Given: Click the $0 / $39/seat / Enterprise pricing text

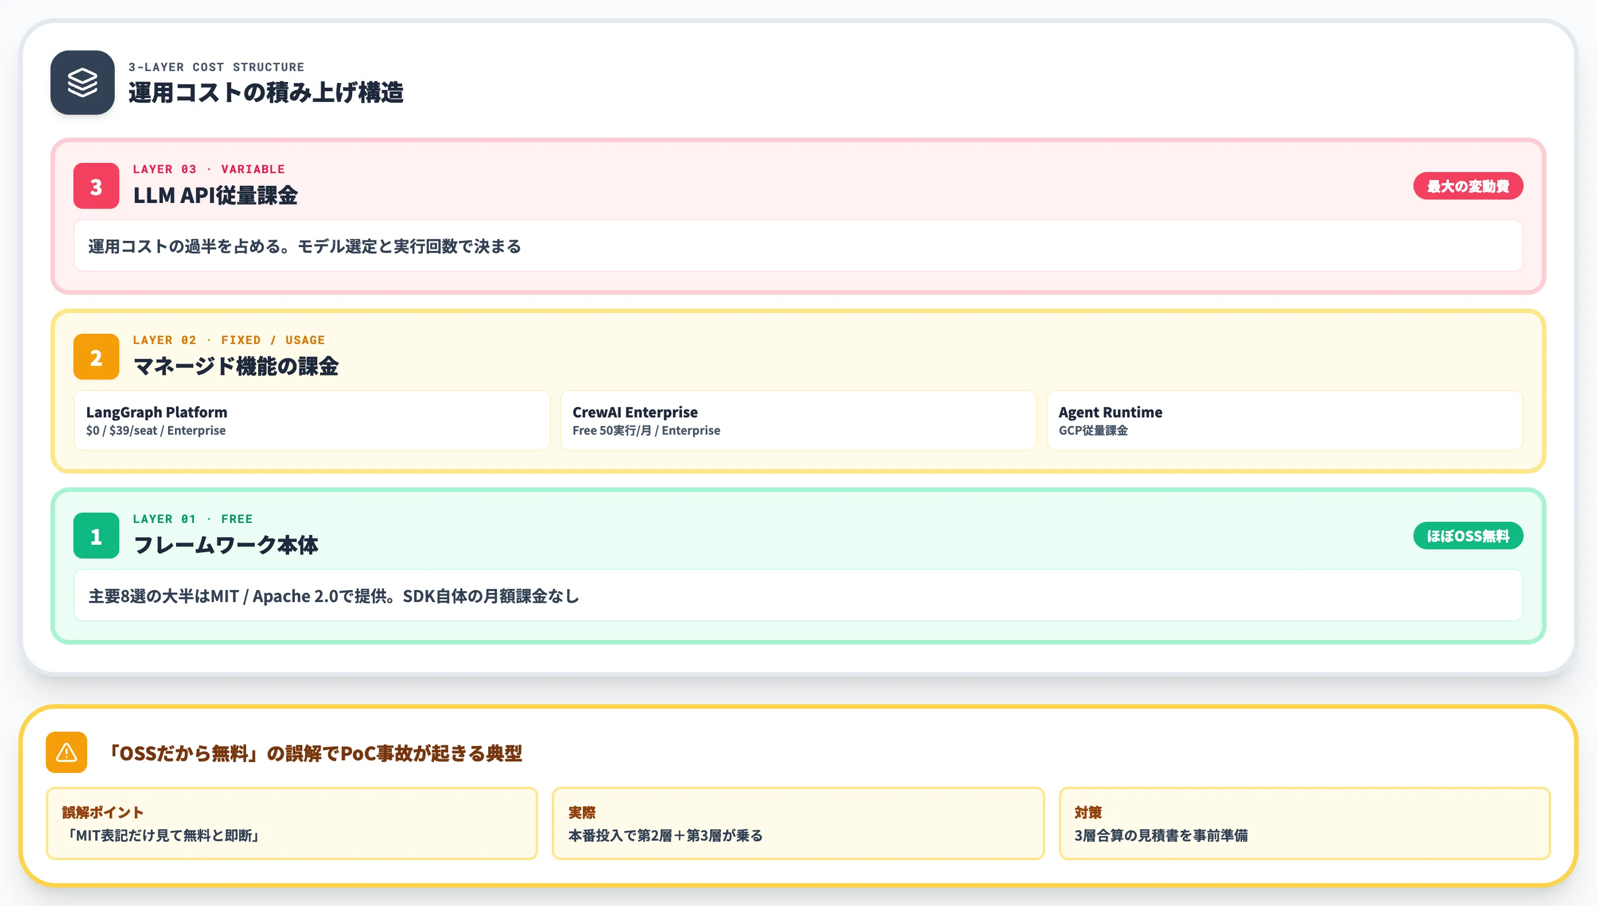Looking at the screenshot, I should (155, 431).
